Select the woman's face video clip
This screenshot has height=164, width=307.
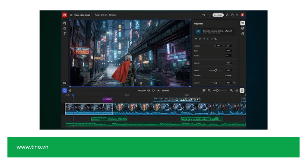[137, 109]
